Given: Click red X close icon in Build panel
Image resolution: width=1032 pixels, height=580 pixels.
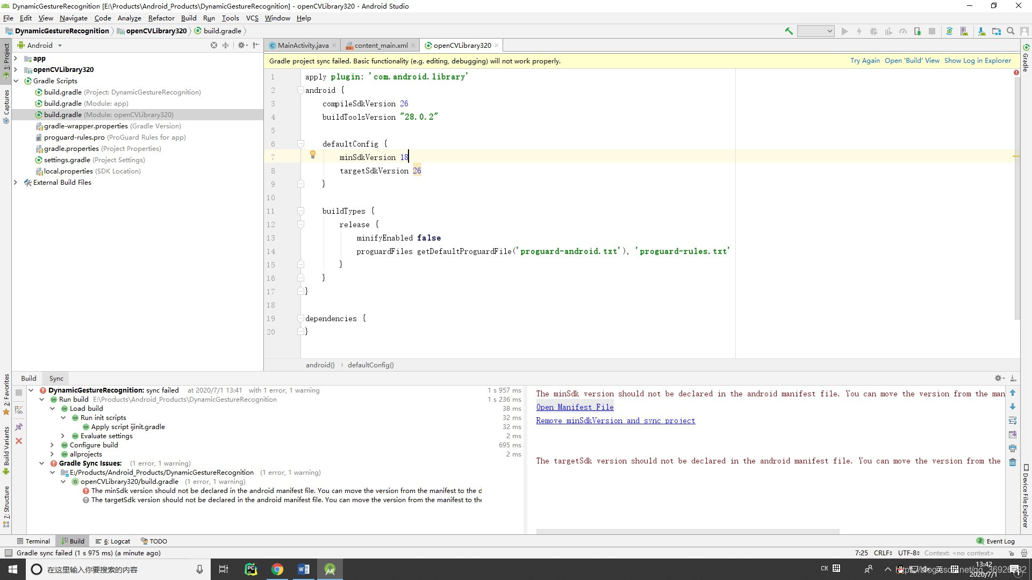Looking at the screenshot, I should 19,441.
